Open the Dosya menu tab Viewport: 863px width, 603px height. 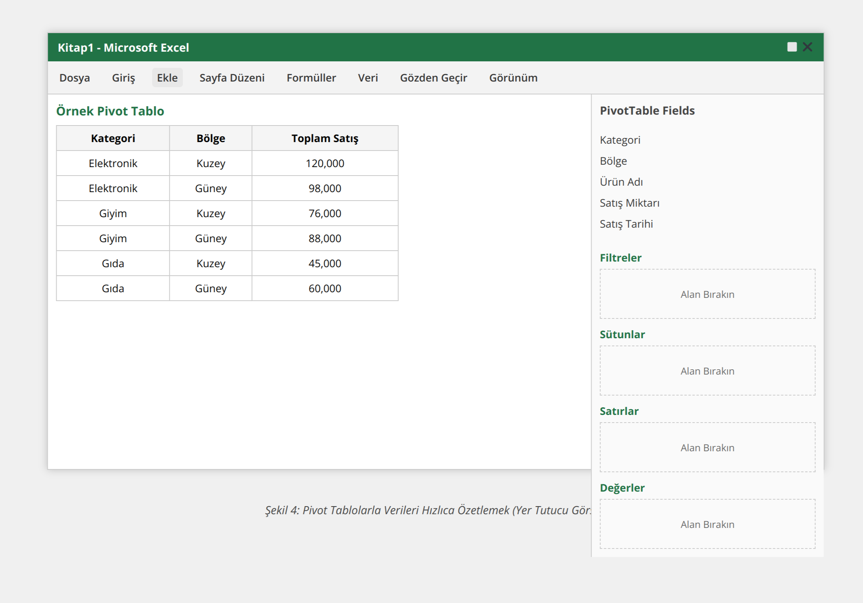pos(75,77)
